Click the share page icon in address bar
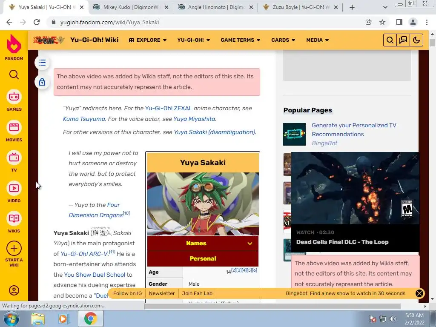 pyautogui.click(x=369, y=22)
